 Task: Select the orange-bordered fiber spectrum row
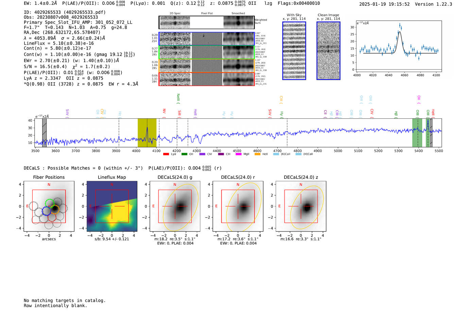click(207, 66)
